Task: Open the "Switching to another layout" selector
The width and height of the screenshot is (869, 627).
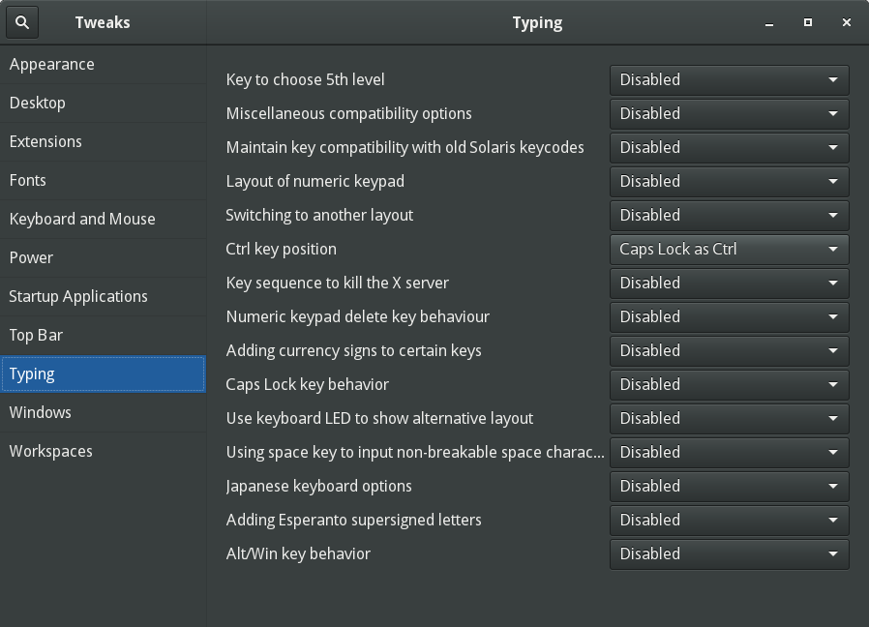Action: coord(729,215)
